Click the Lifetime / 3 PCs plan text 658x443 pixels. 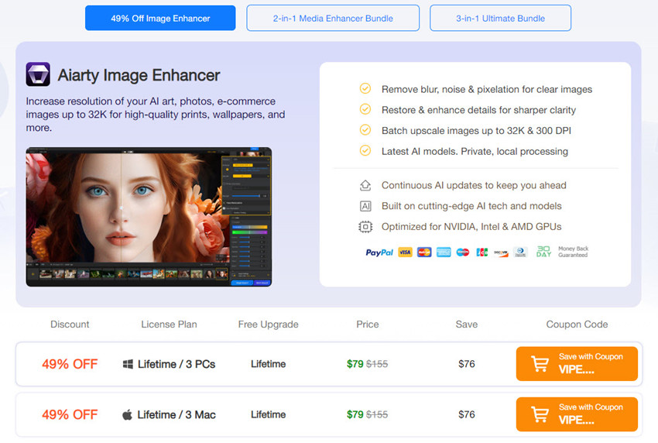point(176,364)
